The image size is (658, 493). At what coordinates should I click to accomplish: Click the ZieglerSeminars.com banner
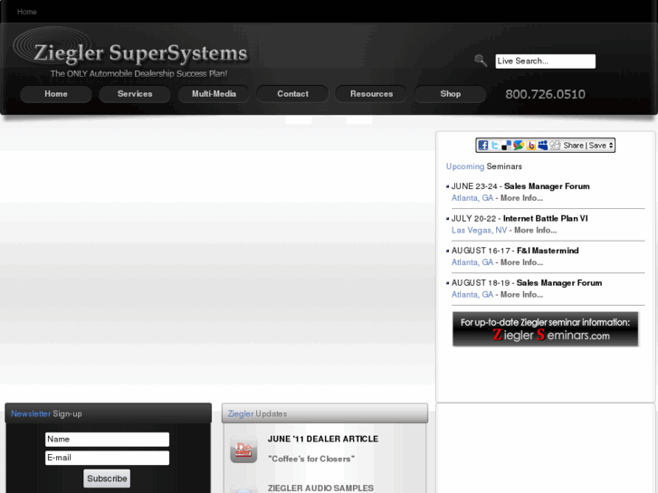[545, 329]
